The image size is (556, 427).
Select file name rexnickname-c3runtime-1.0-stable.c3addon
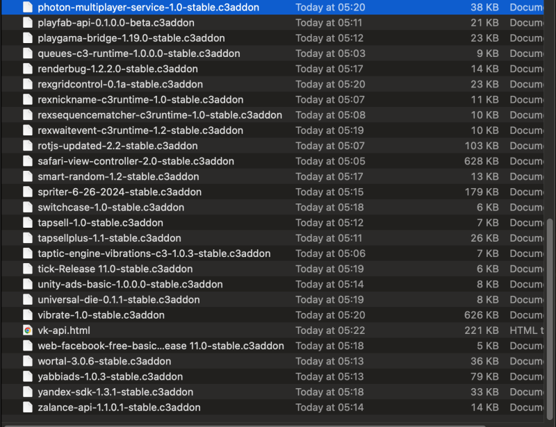coord(140,99)
